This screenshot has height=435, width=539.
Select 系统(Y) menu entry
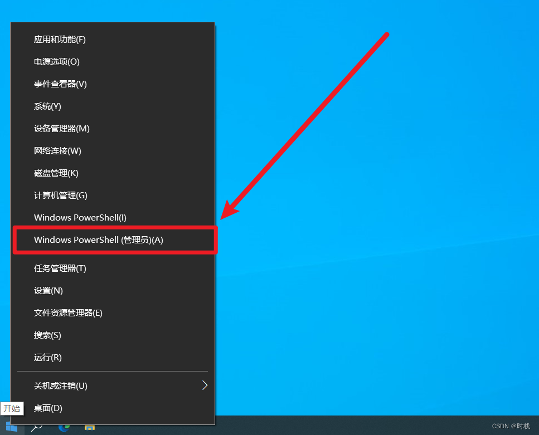(113, 106)
